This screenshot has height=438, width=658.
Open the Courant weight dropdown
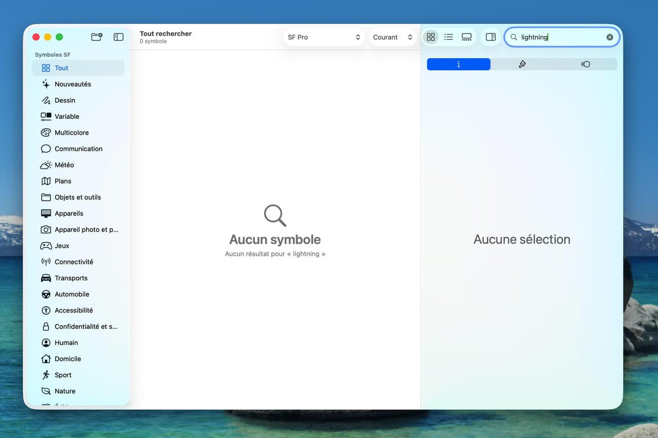392,36
